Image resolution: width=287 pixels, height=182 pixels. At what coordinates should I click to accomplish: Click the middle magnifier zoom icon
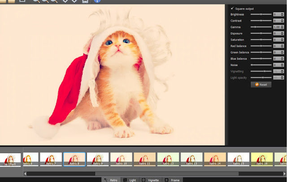click(45, 1)
